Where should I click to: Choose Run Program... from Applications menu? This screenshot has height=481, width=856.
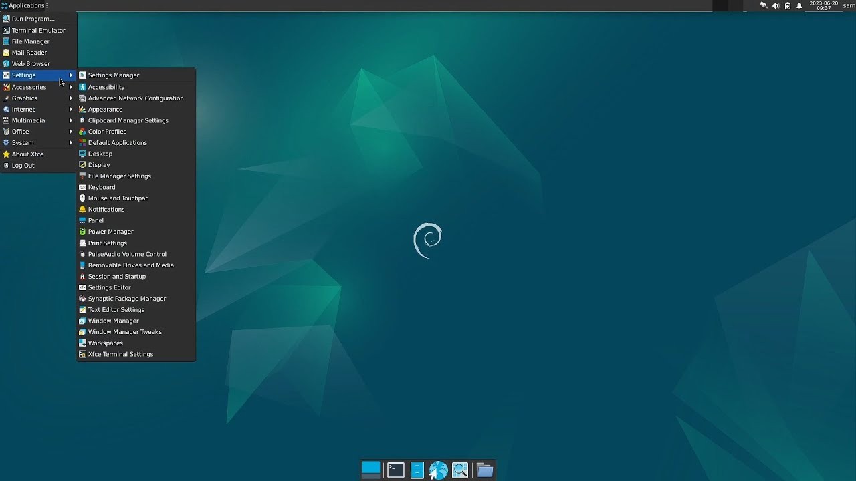[39, 19]
